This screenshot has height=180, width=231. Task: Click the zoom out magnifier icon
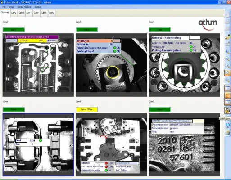(x=227, y=59)
